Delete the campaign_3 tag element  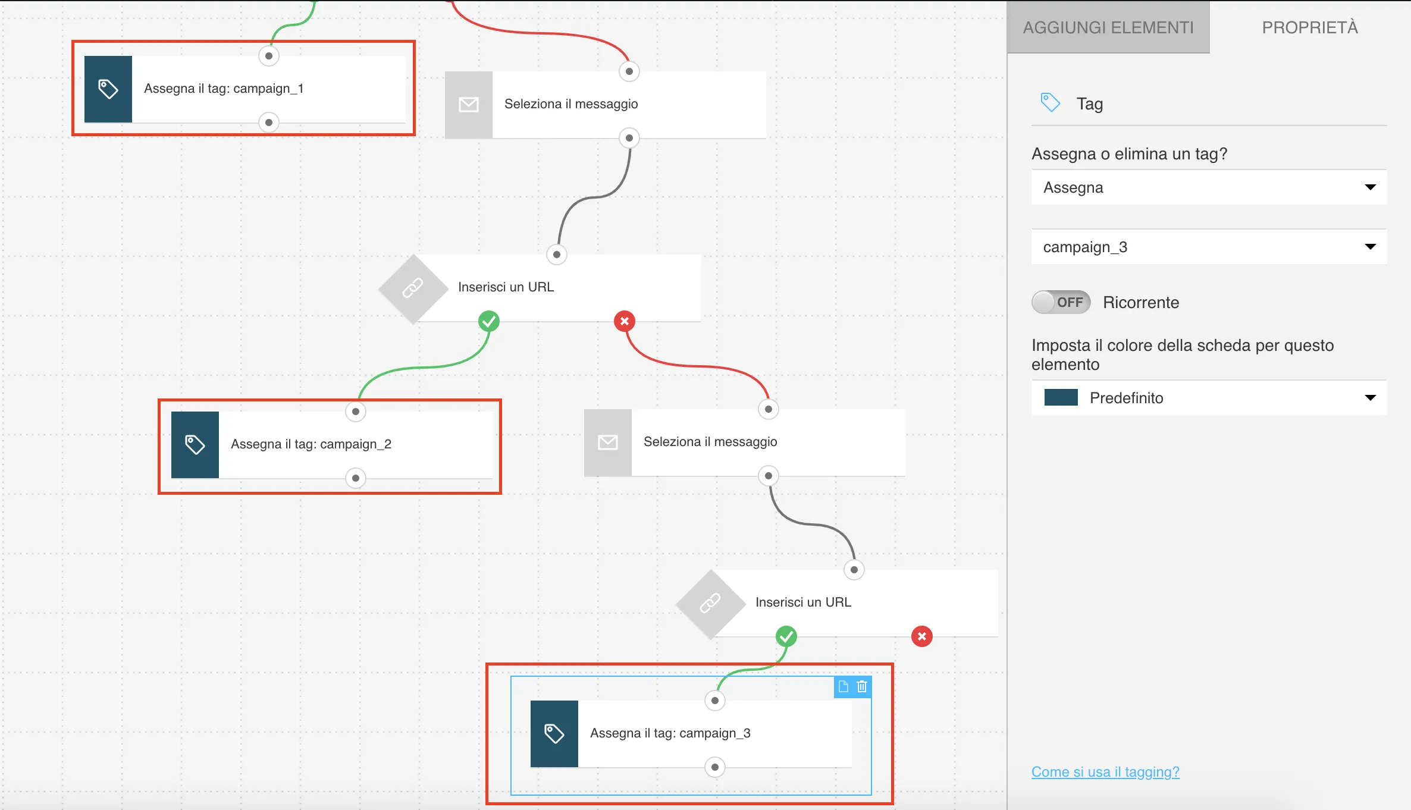point(862,687)
